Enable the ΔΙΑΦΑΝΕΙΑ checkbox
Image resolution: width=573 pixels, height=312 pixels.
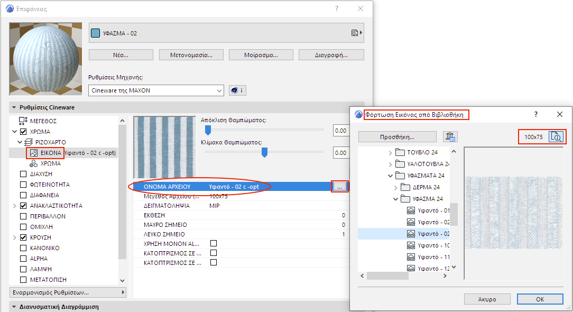pos(23,195)
